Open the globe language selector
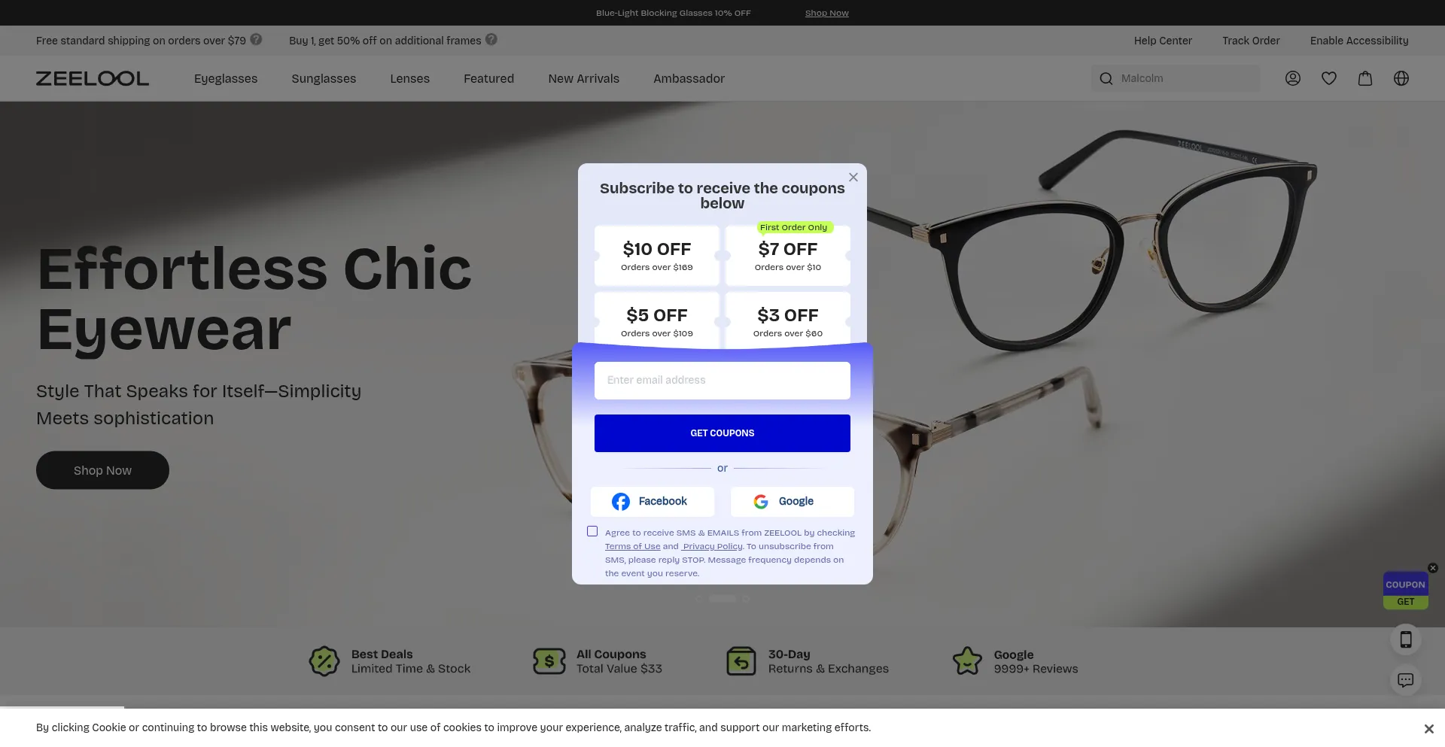Image resolution: width=1445 pixels, height=747 pixels. (x=1401, y=78)
